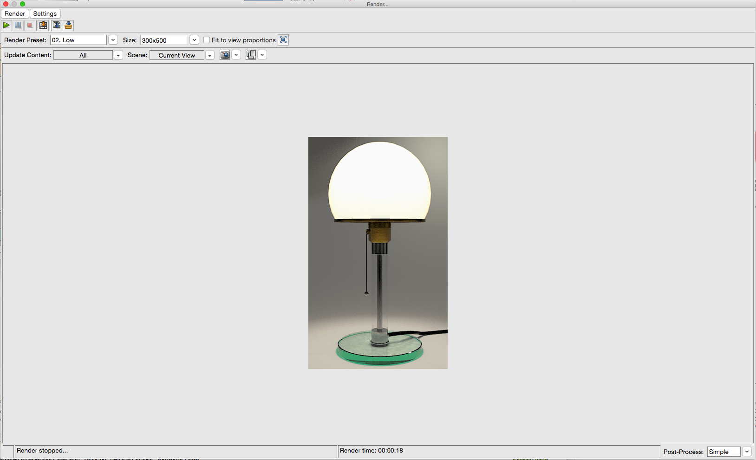Enable Fit to view proportions checkbox

(207, 40)
